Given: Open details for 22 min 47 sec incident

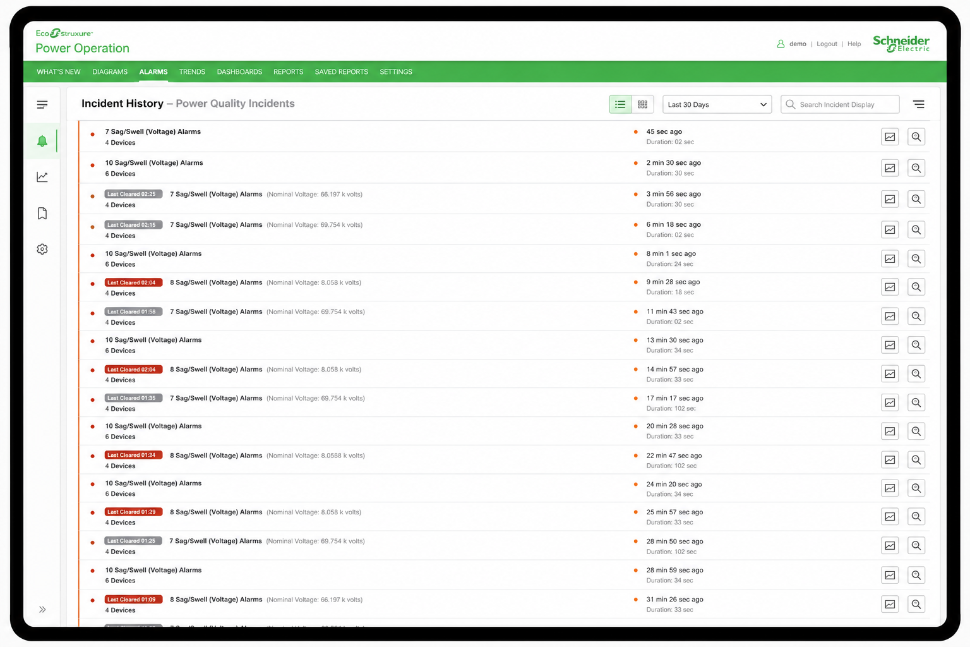Looking at the screenshot, I should (916, 460).
